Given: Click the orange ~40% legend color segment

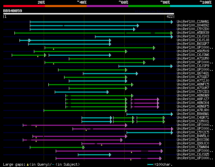Looking at the screenshot, I should click(x=66, y=6).
